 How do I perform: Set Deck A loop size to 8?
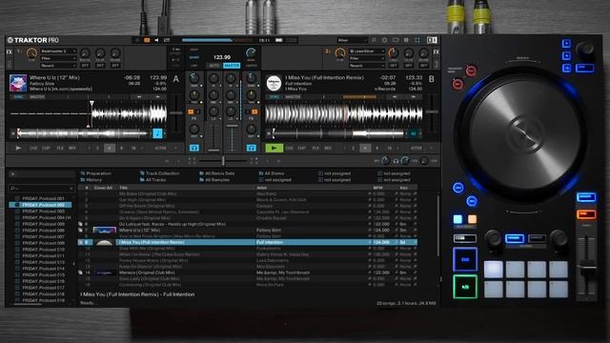pos(121,149)
